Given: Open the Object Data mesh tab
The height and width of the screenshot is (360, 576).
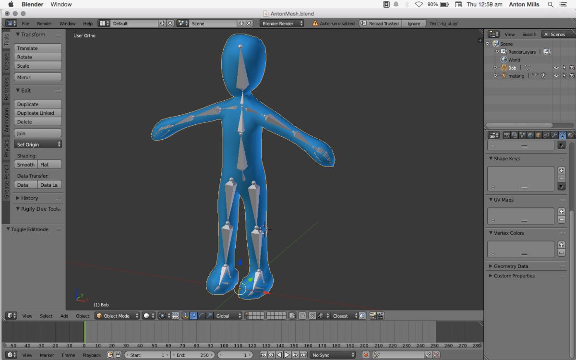Looking at the screenshot, I should click(x=562, y=135).
